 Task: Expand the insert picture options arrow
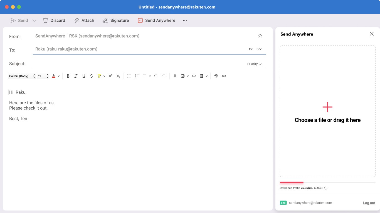188,76
